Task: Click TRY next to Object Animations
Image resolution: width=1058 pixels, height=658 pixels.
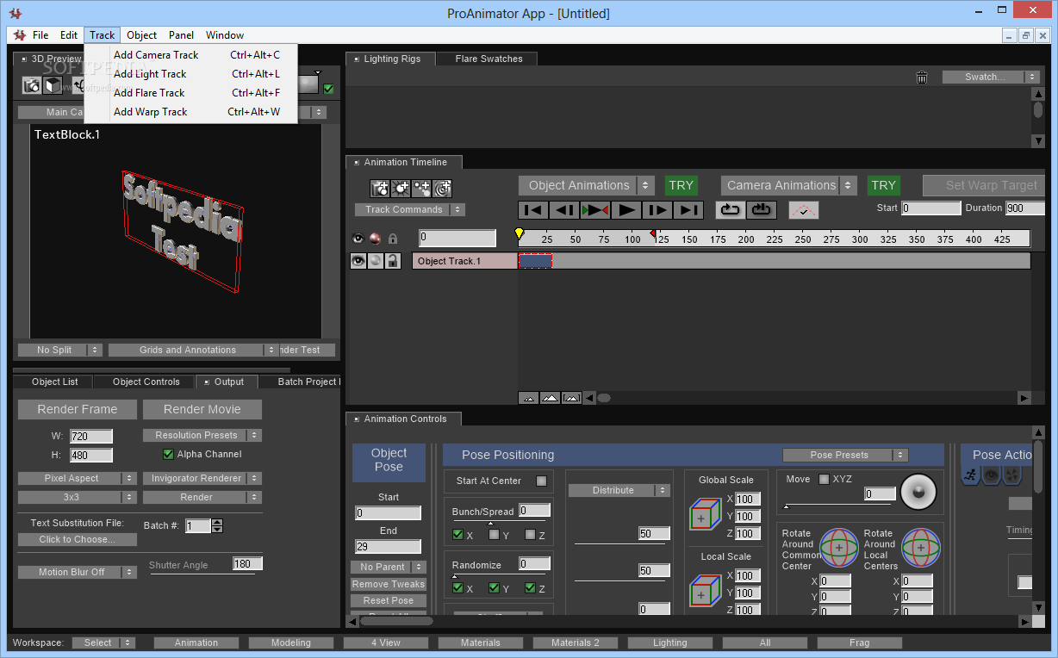Action: tap(681, 185)
